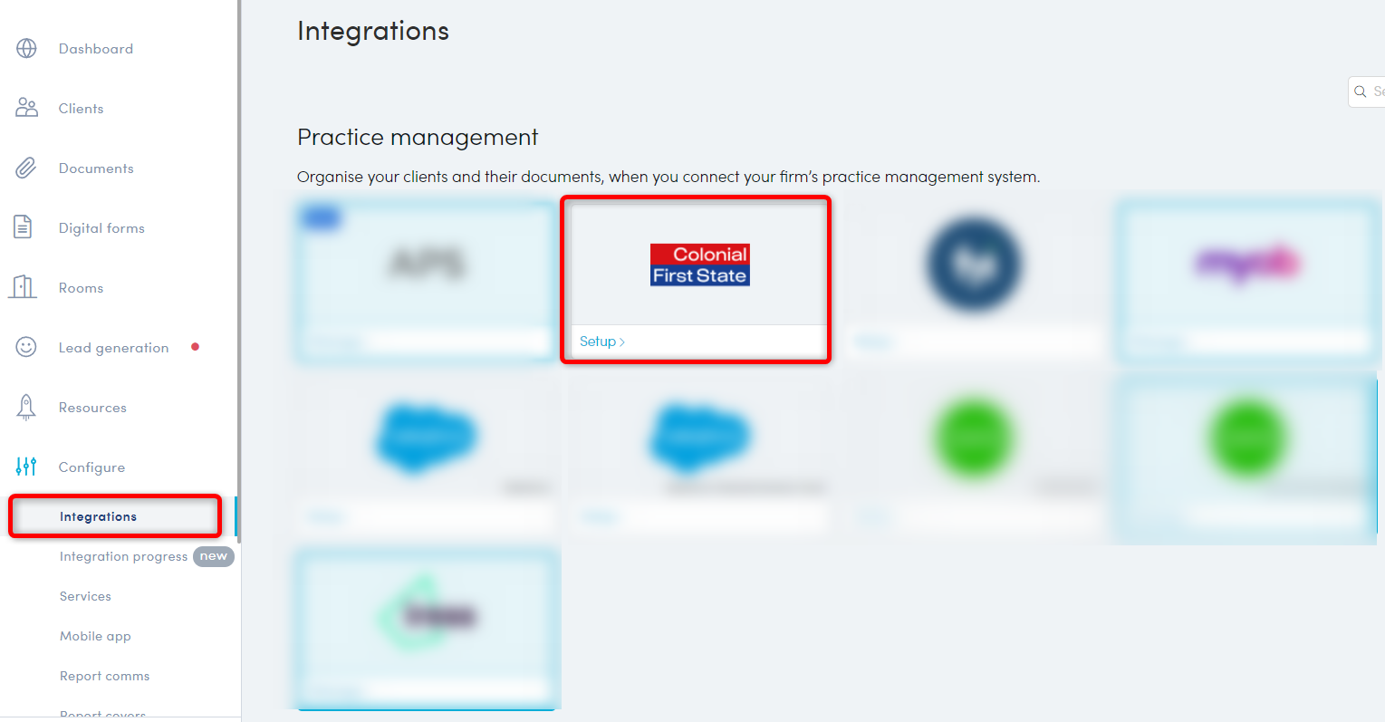This screenshot has height=722, width=1385.
Task: Click the Lead generation smiley icon
Action: (26, 347)
